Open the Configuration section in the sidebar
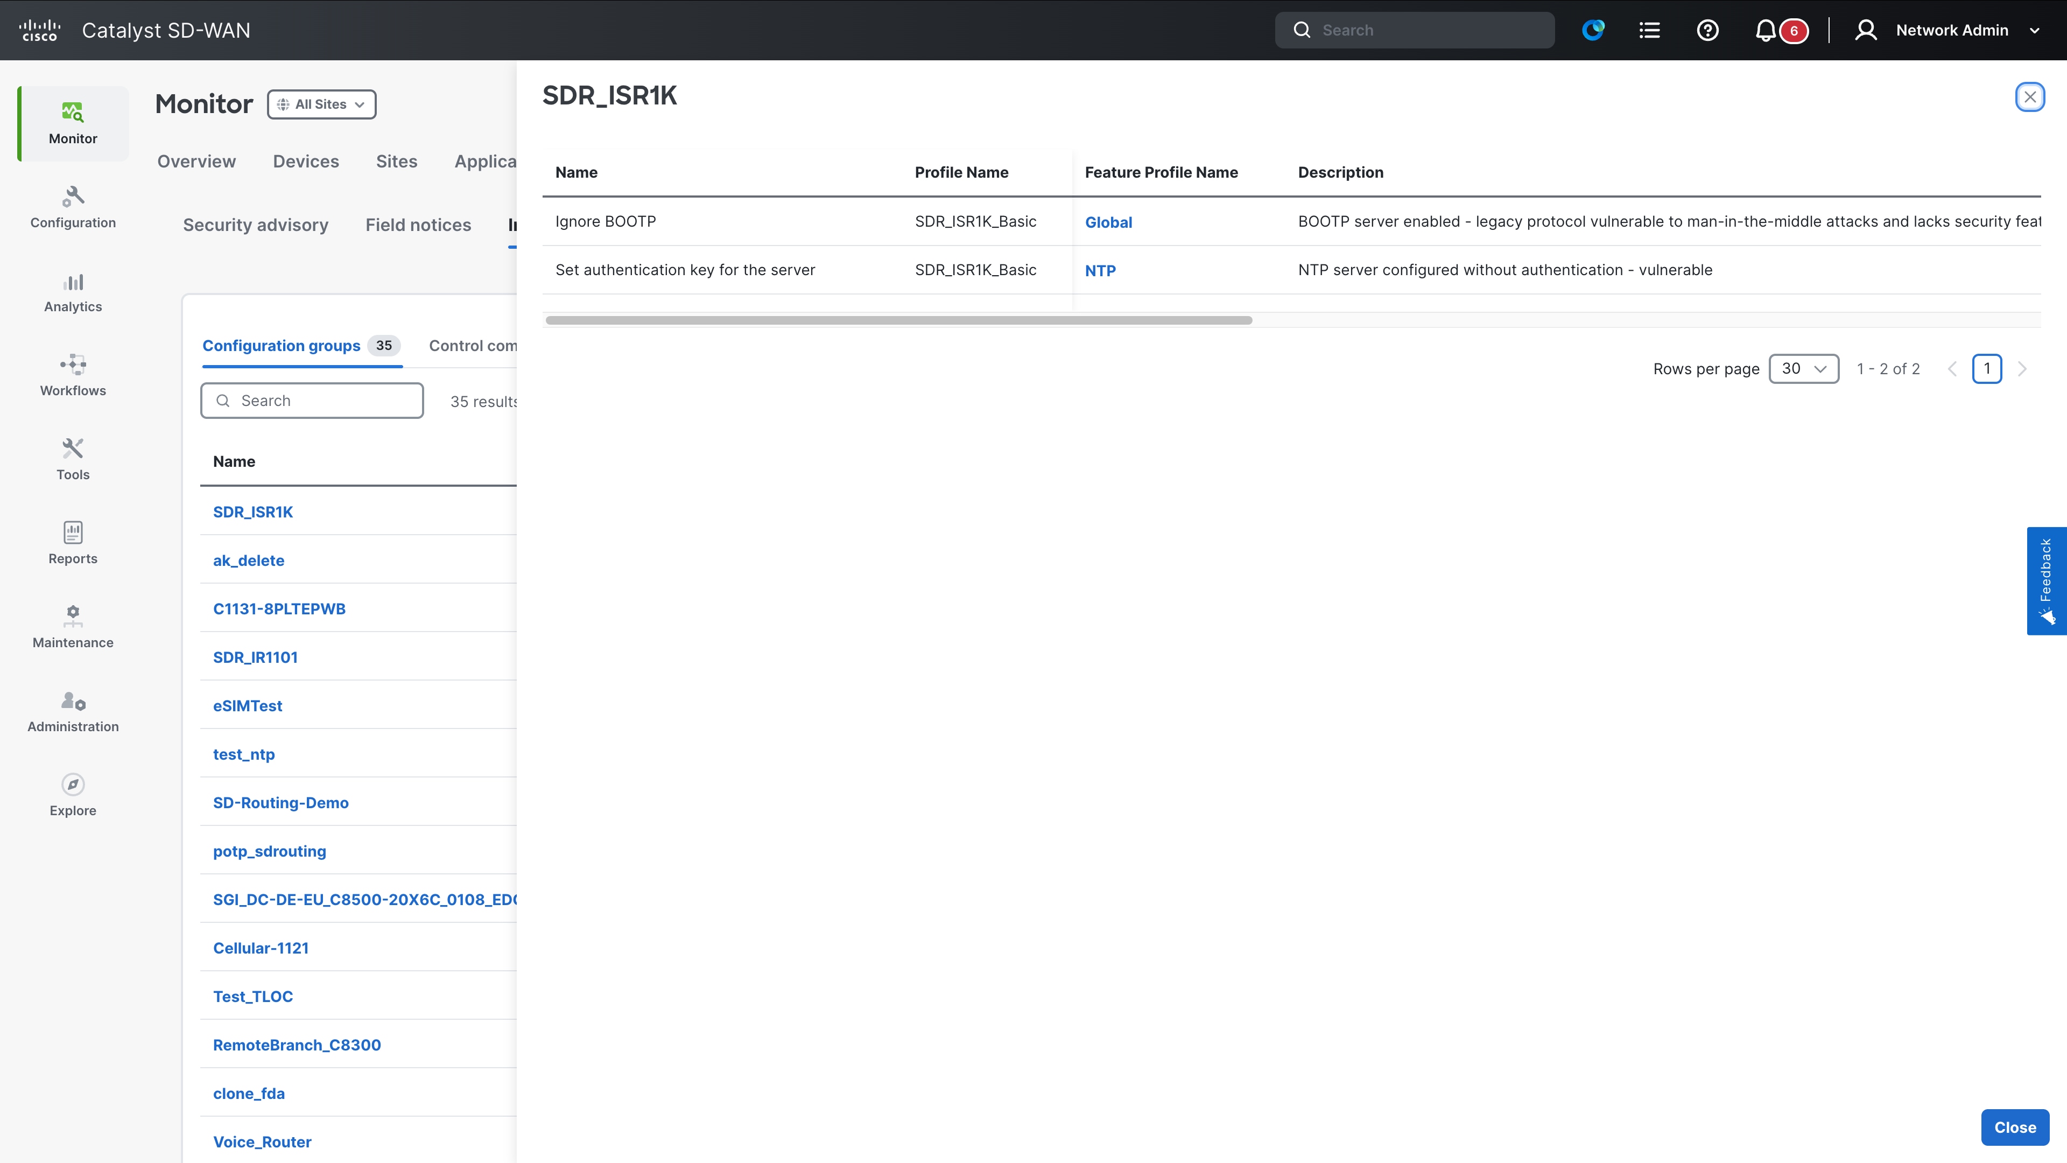Viewport: 2067px width, 1163px height. coord(72,207)
